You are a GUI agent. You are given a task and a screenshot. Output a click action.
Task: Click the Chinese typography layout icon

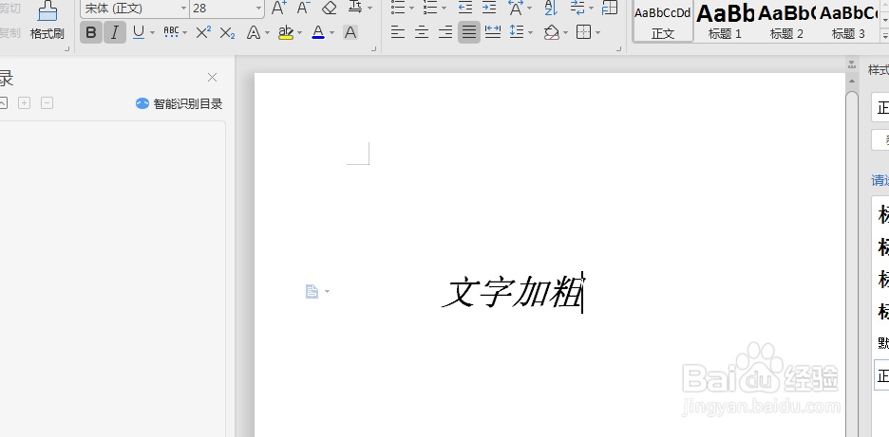[x=516, y=8]
